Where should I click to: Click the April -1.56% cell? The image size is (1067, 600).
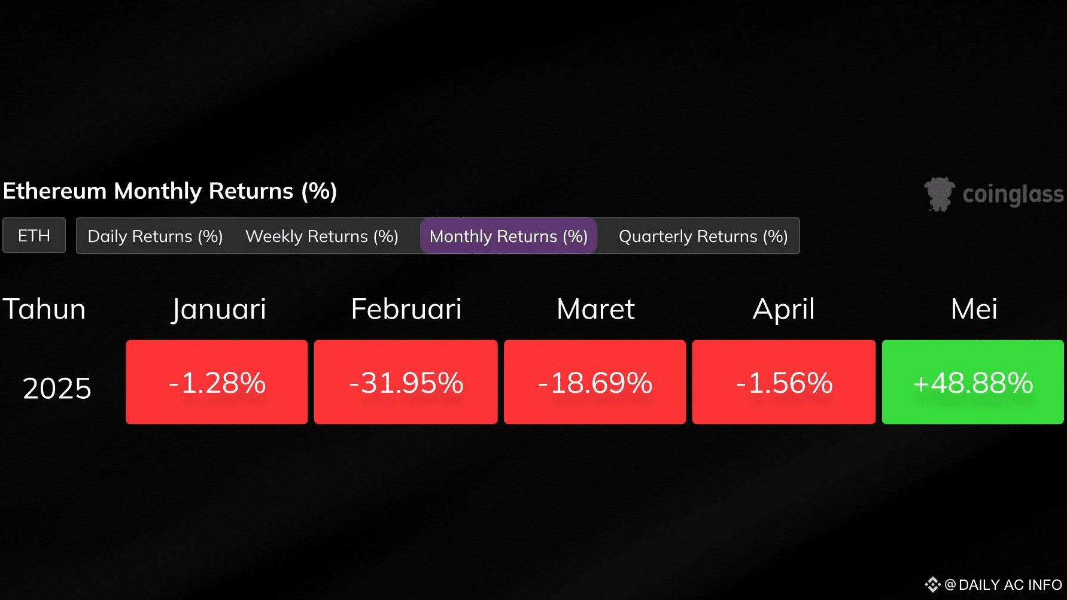pos(784,382)
